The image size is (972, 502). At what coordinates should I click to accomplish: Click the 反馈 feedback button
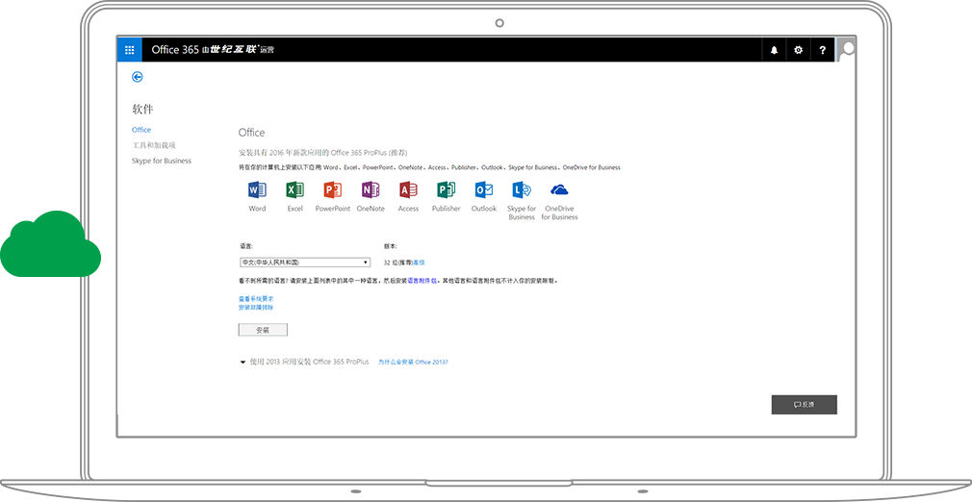pos(804,405)
